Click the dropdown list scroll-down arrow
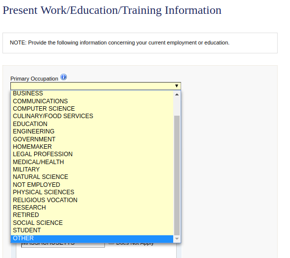Image resolution: width=290 pixels, height=258 pixels. [x=177, y=239]
